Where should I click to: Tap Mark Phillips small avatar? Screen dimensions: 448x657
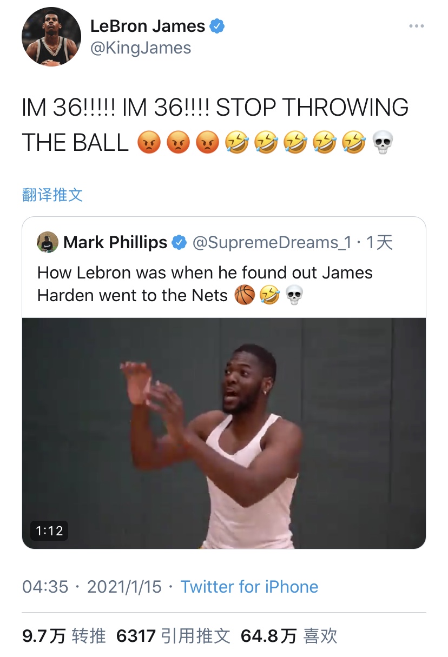pos(48,242)
